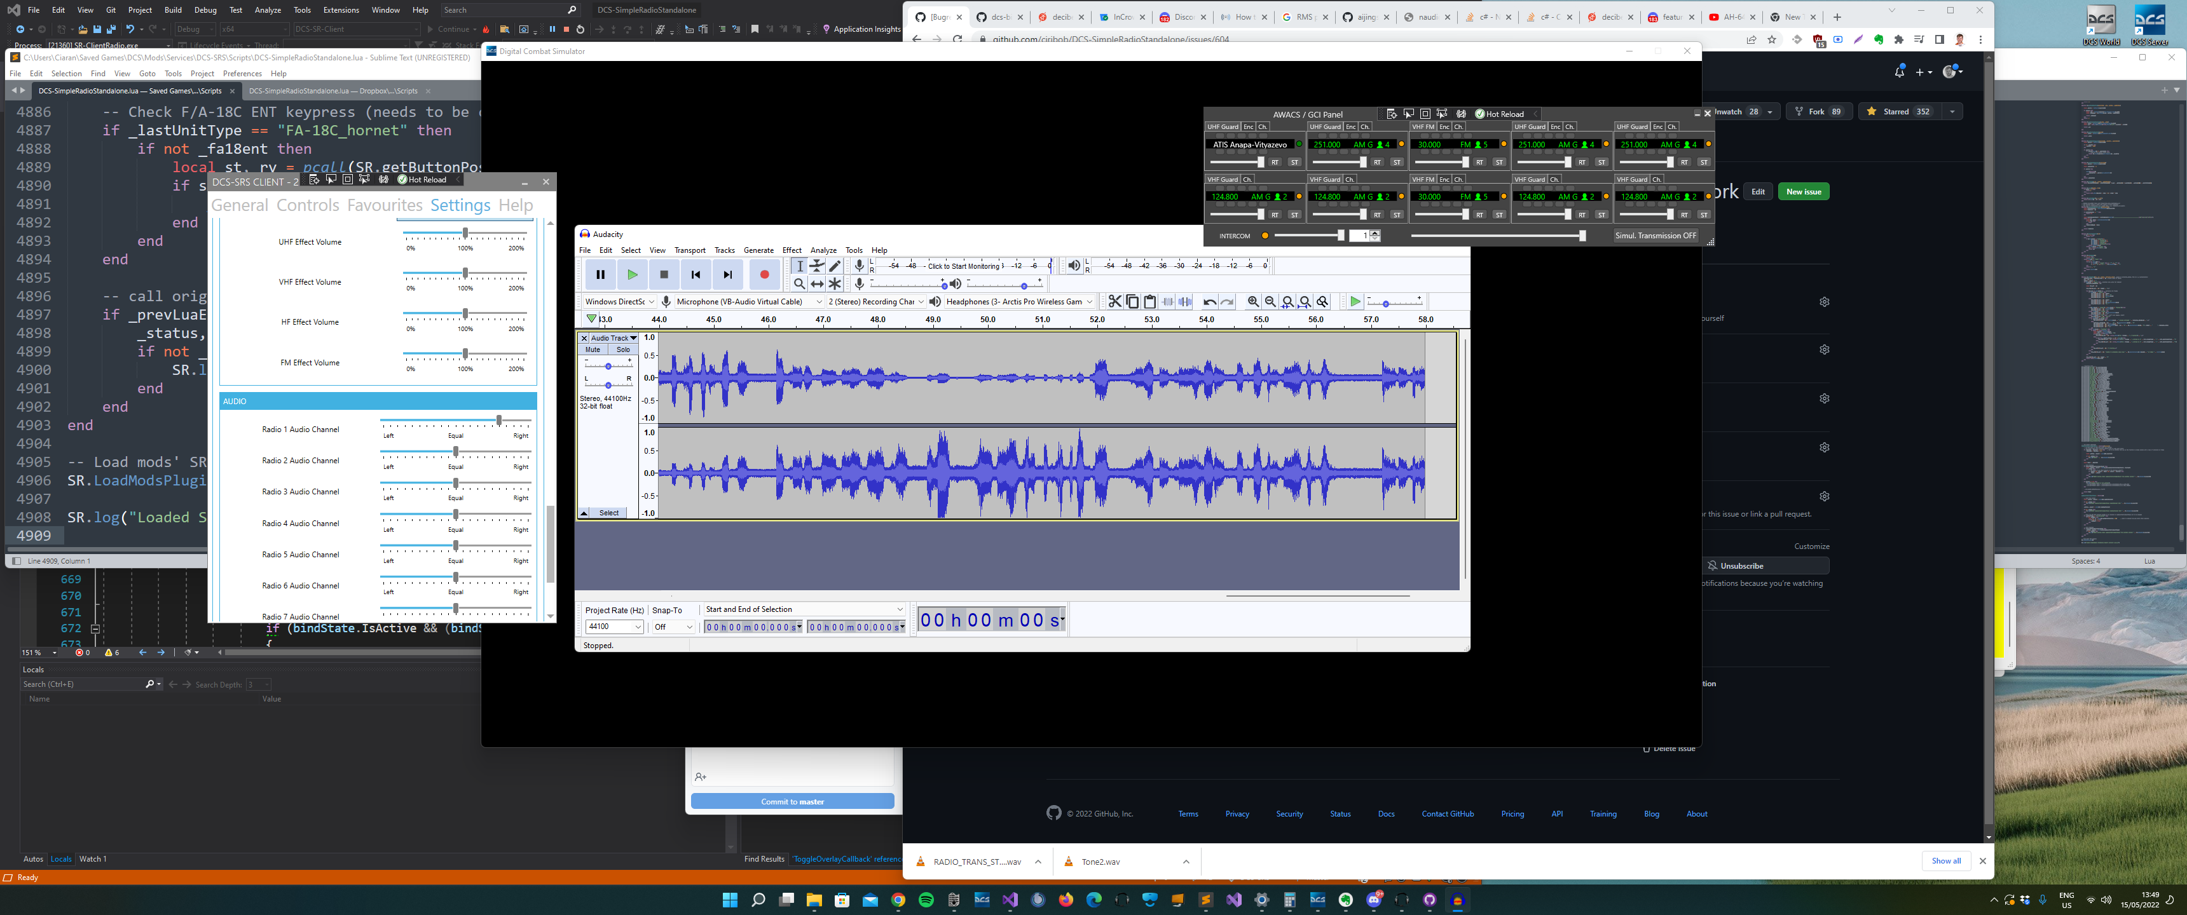Select the Draw tool in Audacity
This screenshot has width=2187, height=915.
[835, 266]
